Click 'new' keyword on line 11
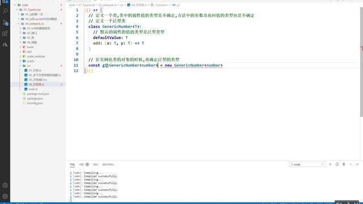 (x=168, y=65)
